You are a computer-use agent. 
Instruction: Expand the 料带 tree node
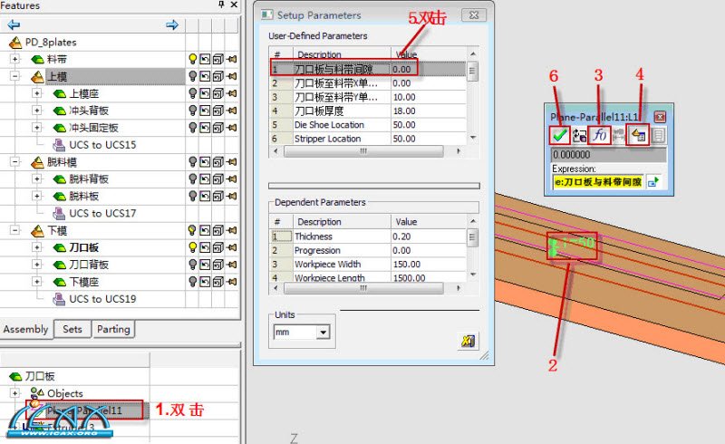(x=15, y=59)
